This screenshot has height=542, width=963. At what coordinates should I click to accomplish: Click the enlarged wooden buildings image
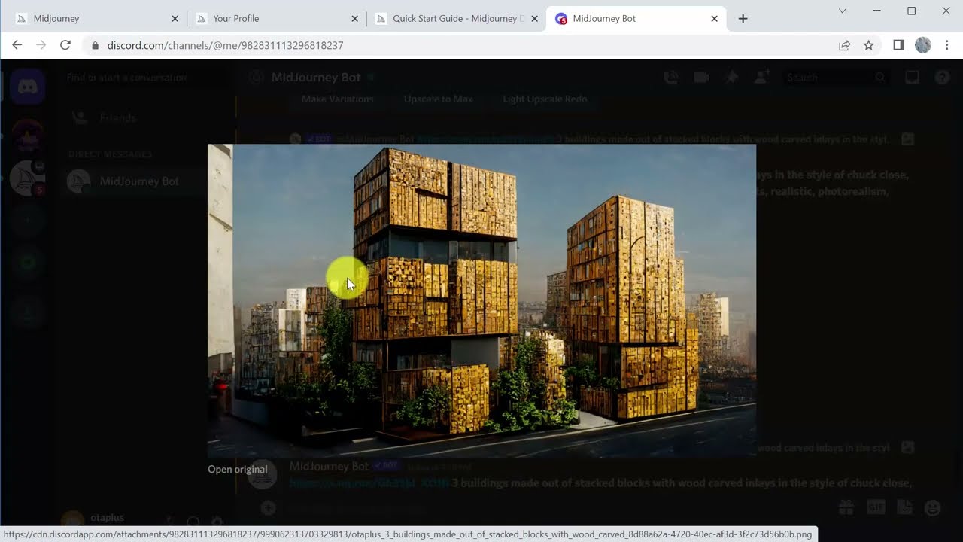pos(481,300)
